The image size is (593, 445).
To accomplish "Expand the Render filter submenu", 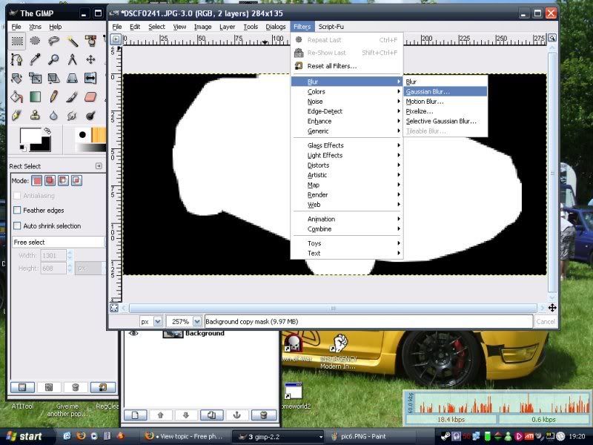I will (x=347, y=194).
